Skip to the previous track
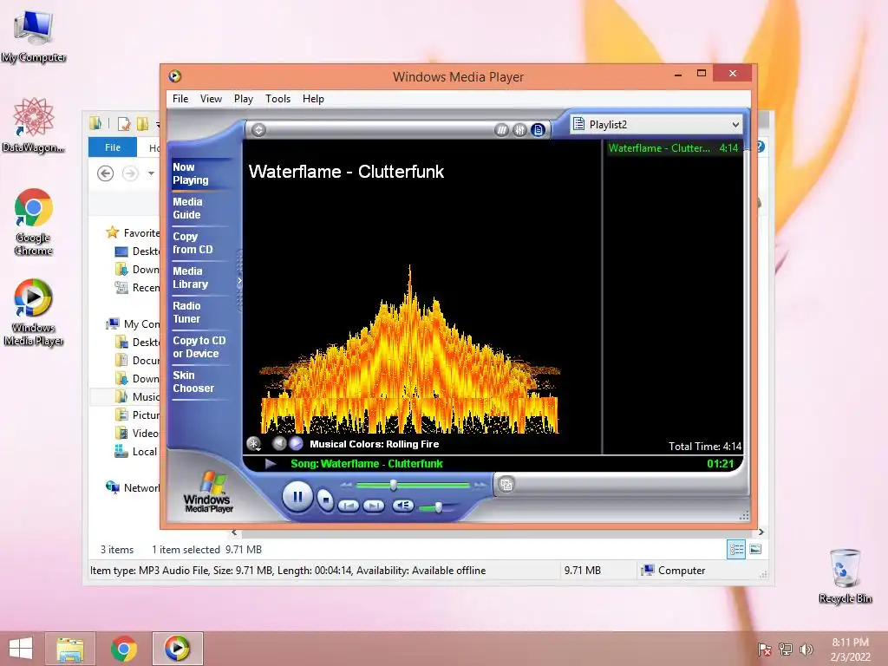888x666 pixels. [x=349, y=506]
